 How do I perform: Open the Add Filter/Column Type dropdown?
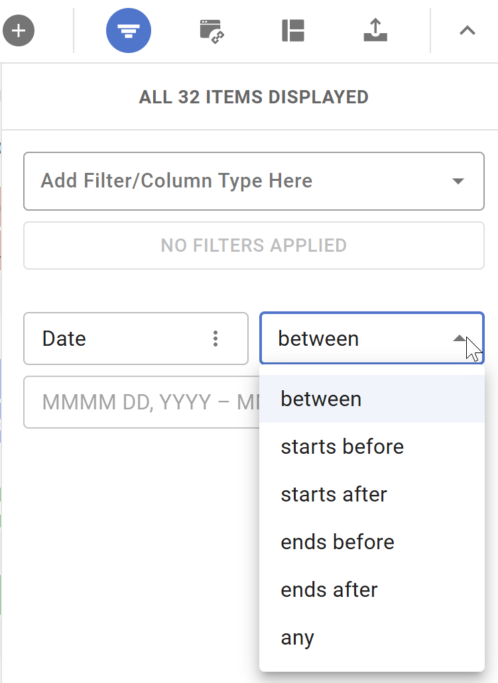pos(253,181)
